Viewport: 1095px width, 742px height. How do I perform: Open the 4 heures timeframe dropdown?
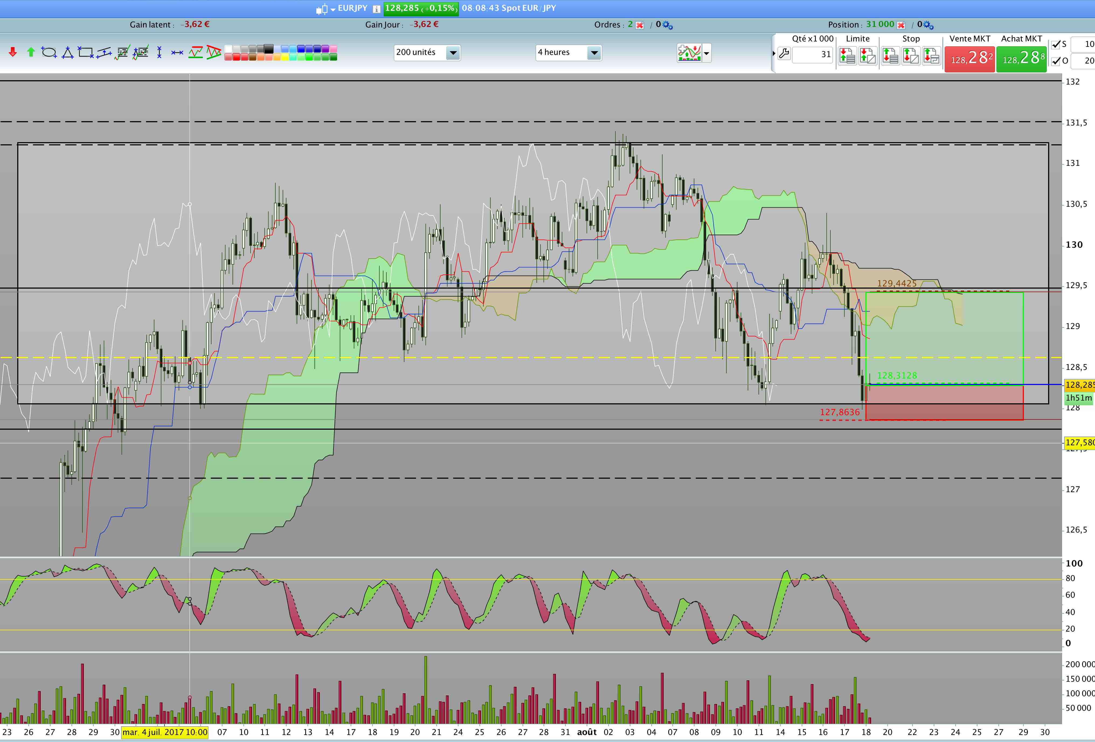569,53
